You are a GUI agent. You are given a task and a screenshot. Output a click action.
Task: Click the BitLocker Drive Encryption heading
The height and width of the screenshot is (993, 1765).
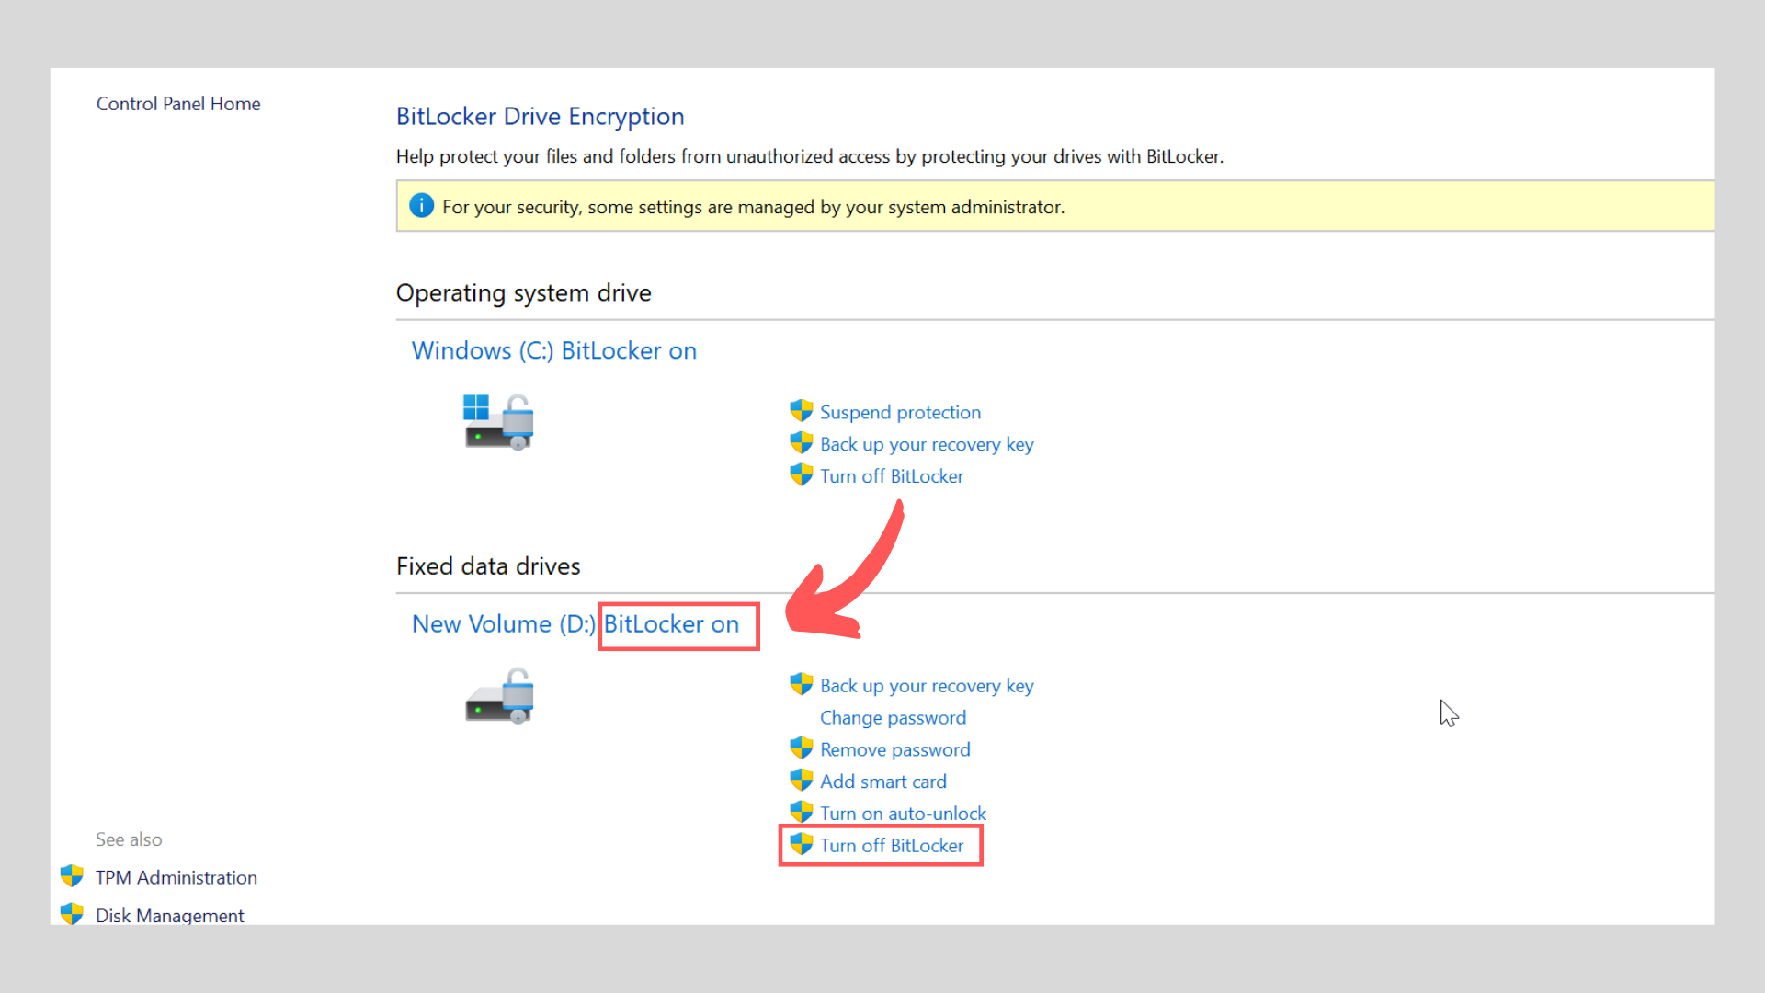coord(540,117)
